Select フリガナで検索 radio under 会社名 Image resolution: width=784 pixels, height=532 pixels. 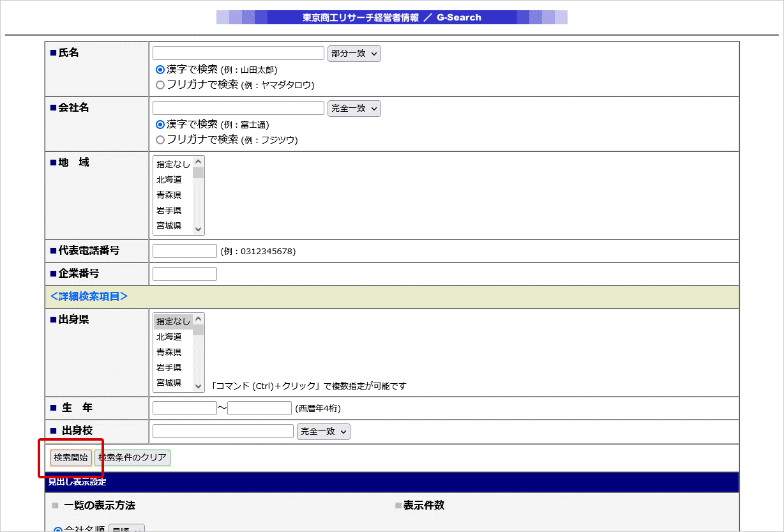(x=160, y=139)
